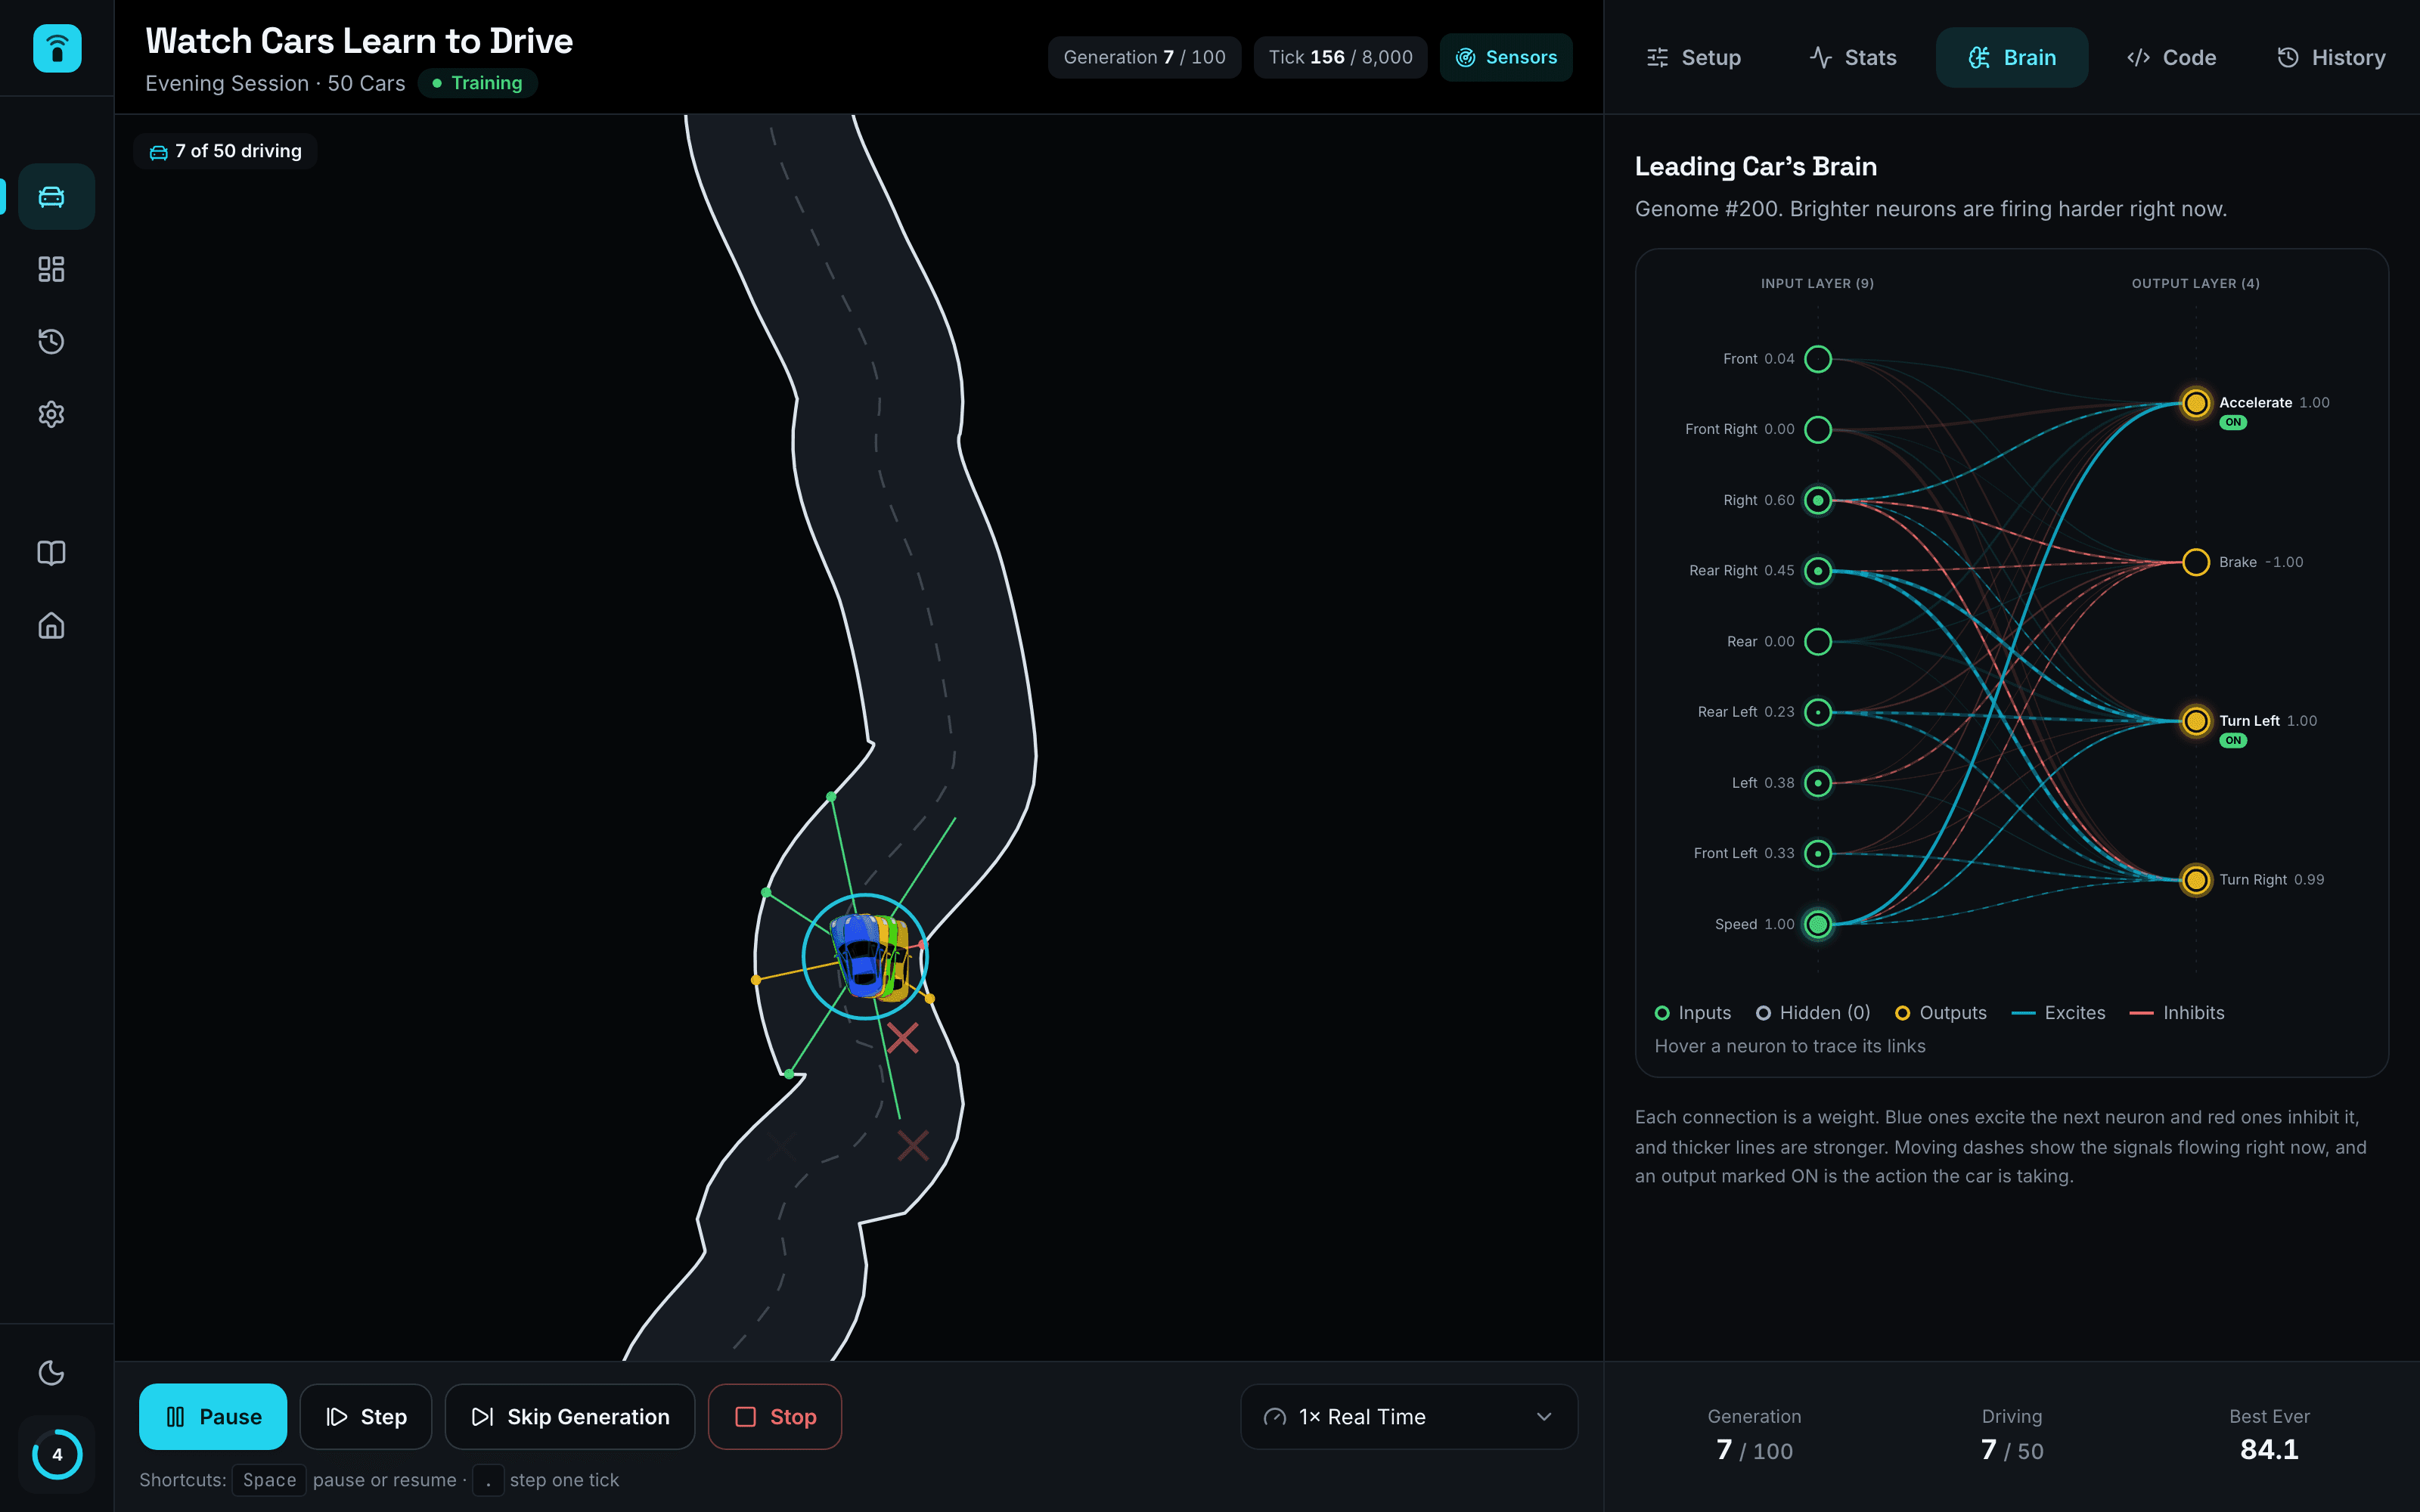This screenshot has height=1512, width=2420.
Task: Click the Step button
Action: coord(366,1416)
